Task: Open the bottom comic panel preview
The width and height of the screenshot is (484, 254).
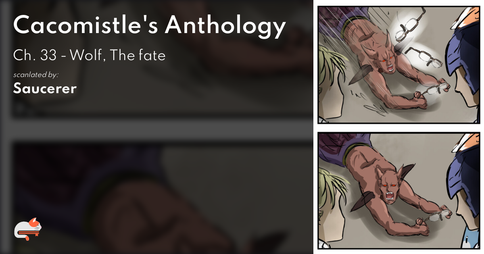Action: (x=399, y=191)
